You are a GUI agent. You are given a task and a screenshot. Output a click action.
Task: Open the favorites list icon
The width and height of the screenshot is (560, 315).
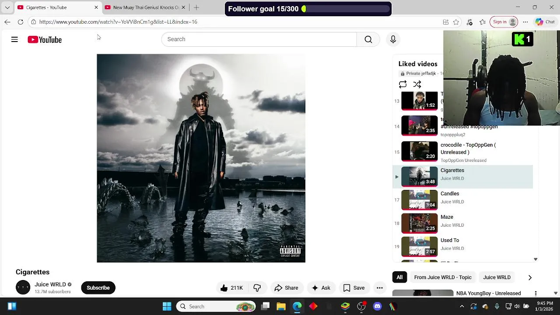pyautogui.click(x=483, y=22)
